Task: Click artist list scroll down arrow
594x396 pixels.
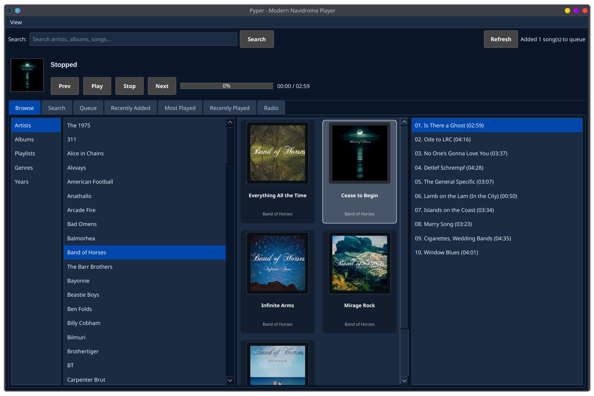Action: point(230,381)
